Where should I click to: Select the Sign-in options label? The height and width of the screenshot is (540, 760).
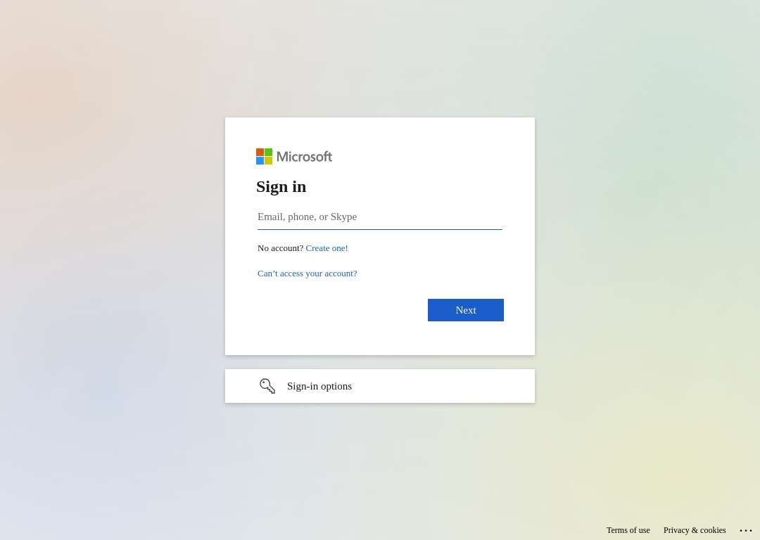319,386
